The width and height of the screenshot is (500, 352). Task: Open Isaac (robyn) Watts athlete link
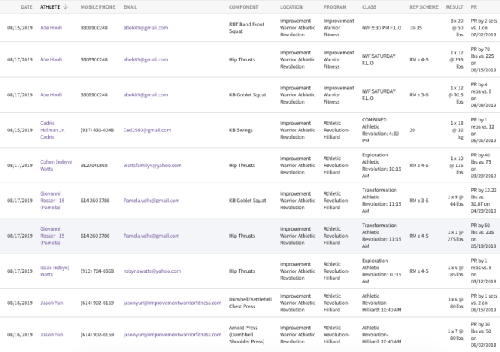pyautogui.click(x=54, y=271)
